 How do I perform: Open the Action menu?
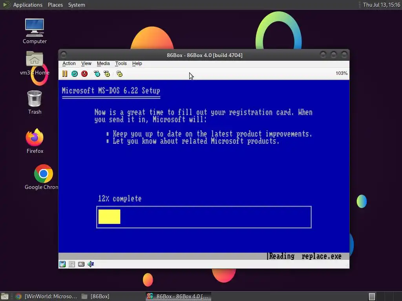click(x=69, y=63)
